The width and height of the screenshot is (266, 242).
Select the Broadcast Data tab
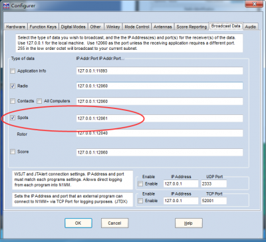tap(225, 26)
